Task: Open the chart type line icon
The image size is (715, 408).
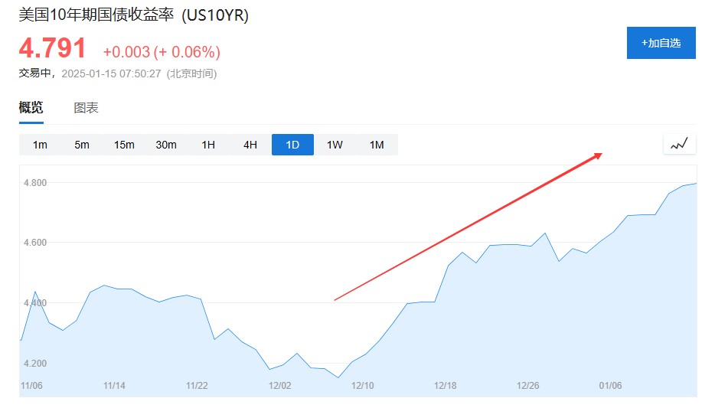Action: tap(679, 144)
